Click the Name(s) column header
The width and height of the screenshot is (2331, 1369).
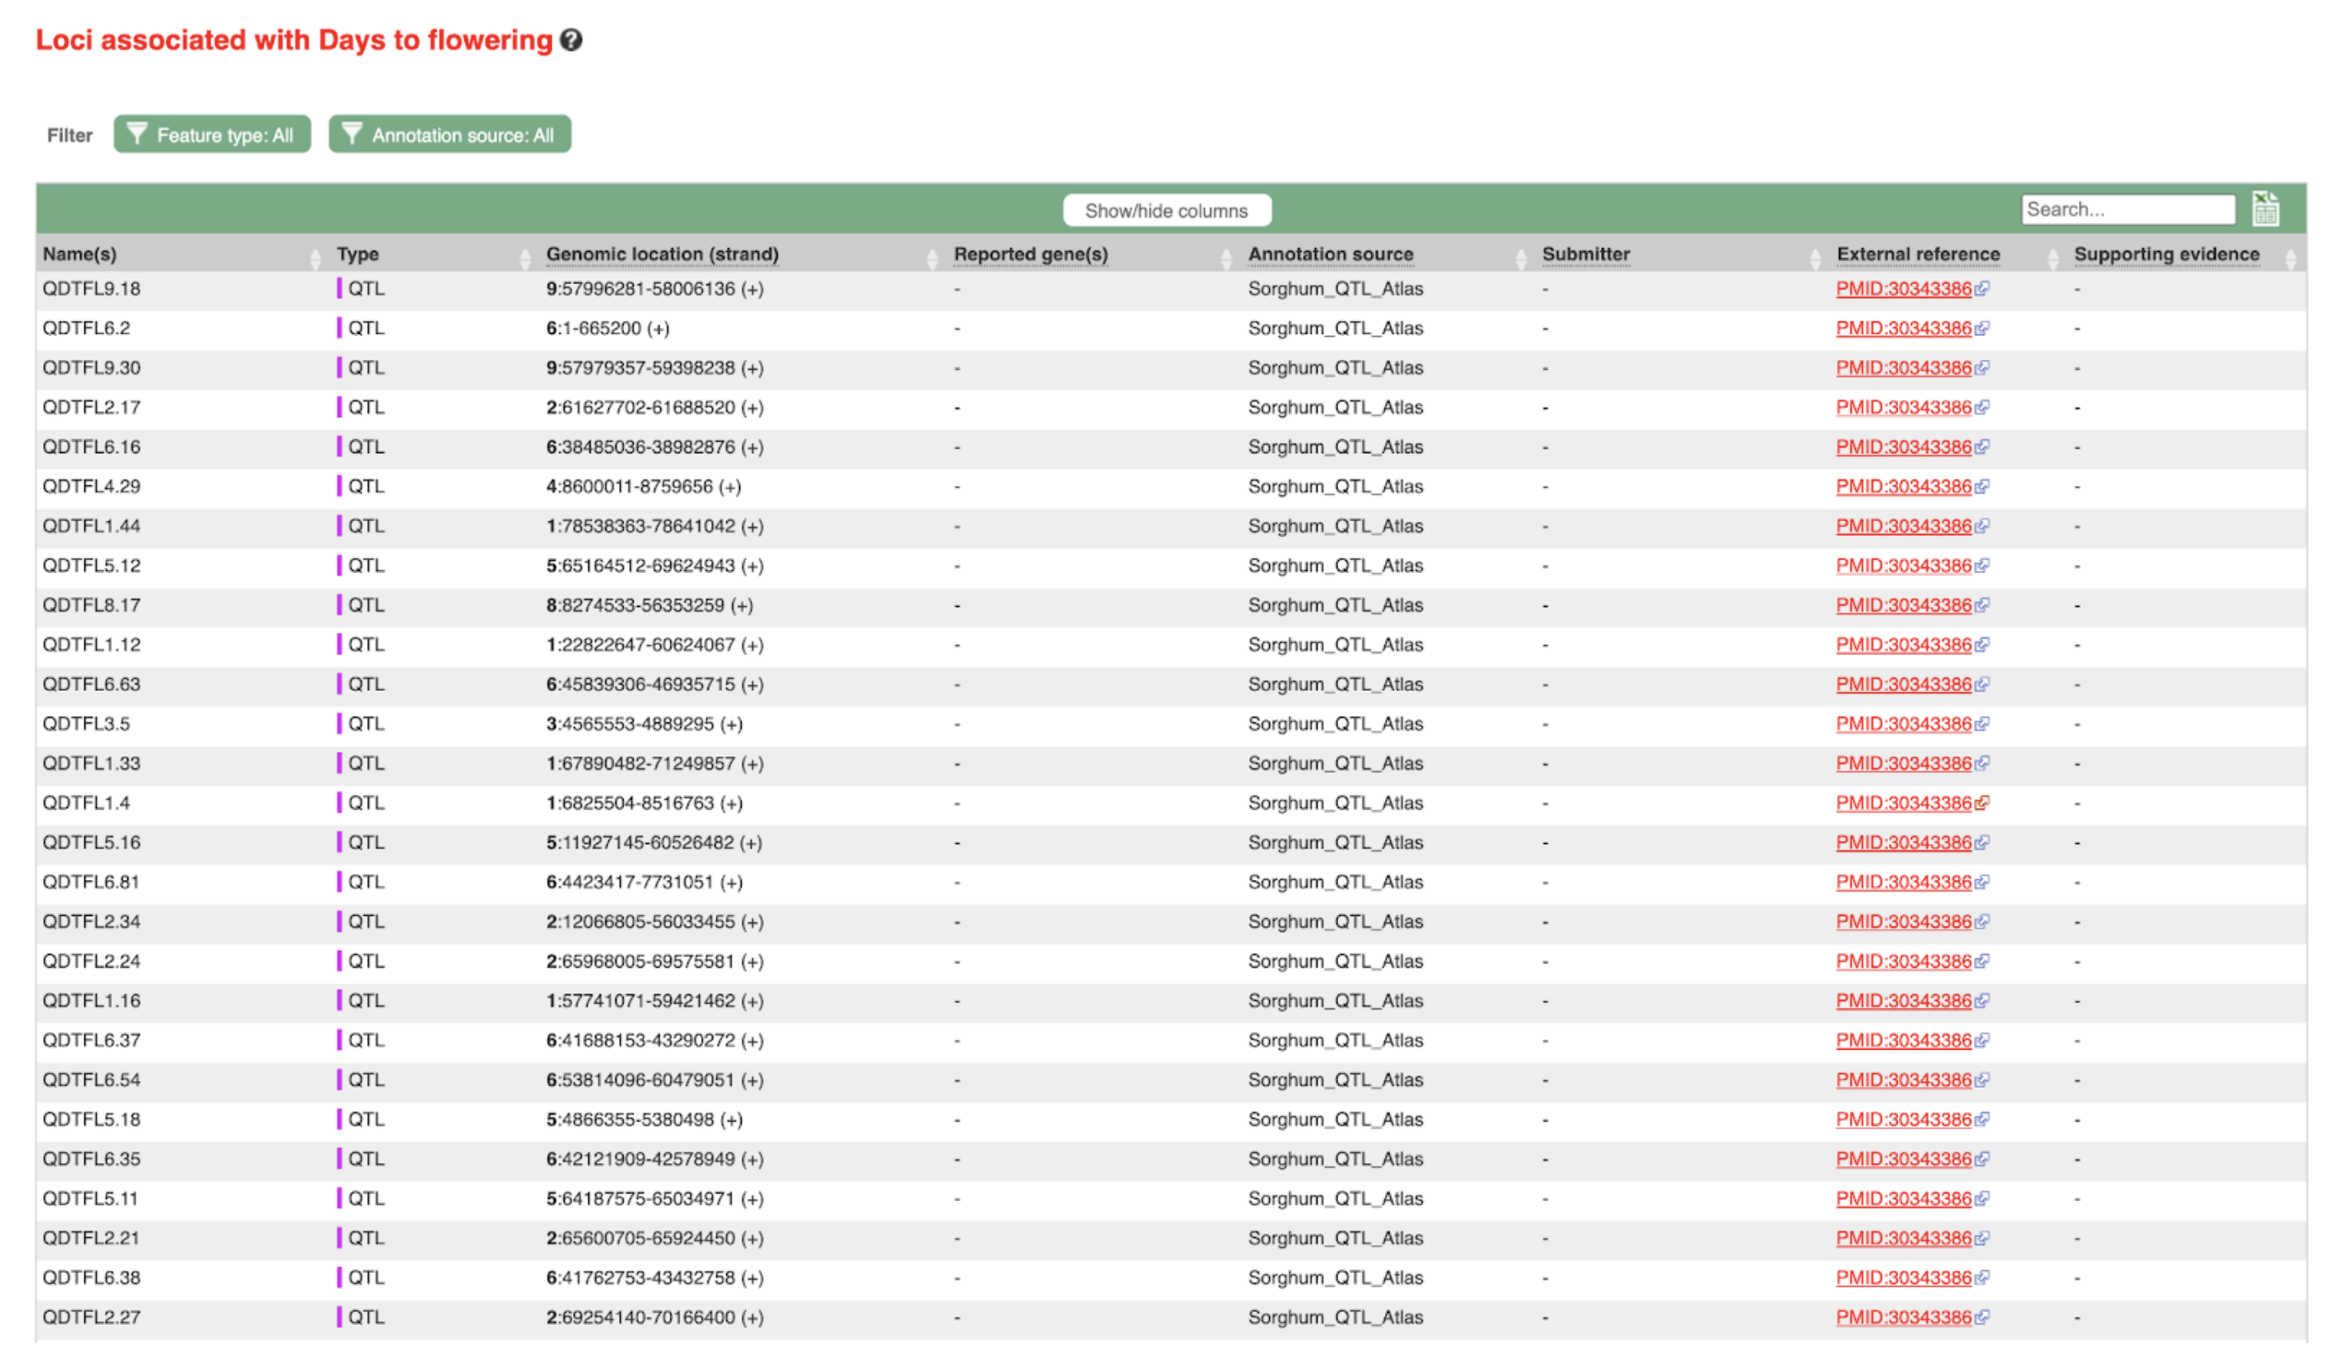tap(79, 254)
